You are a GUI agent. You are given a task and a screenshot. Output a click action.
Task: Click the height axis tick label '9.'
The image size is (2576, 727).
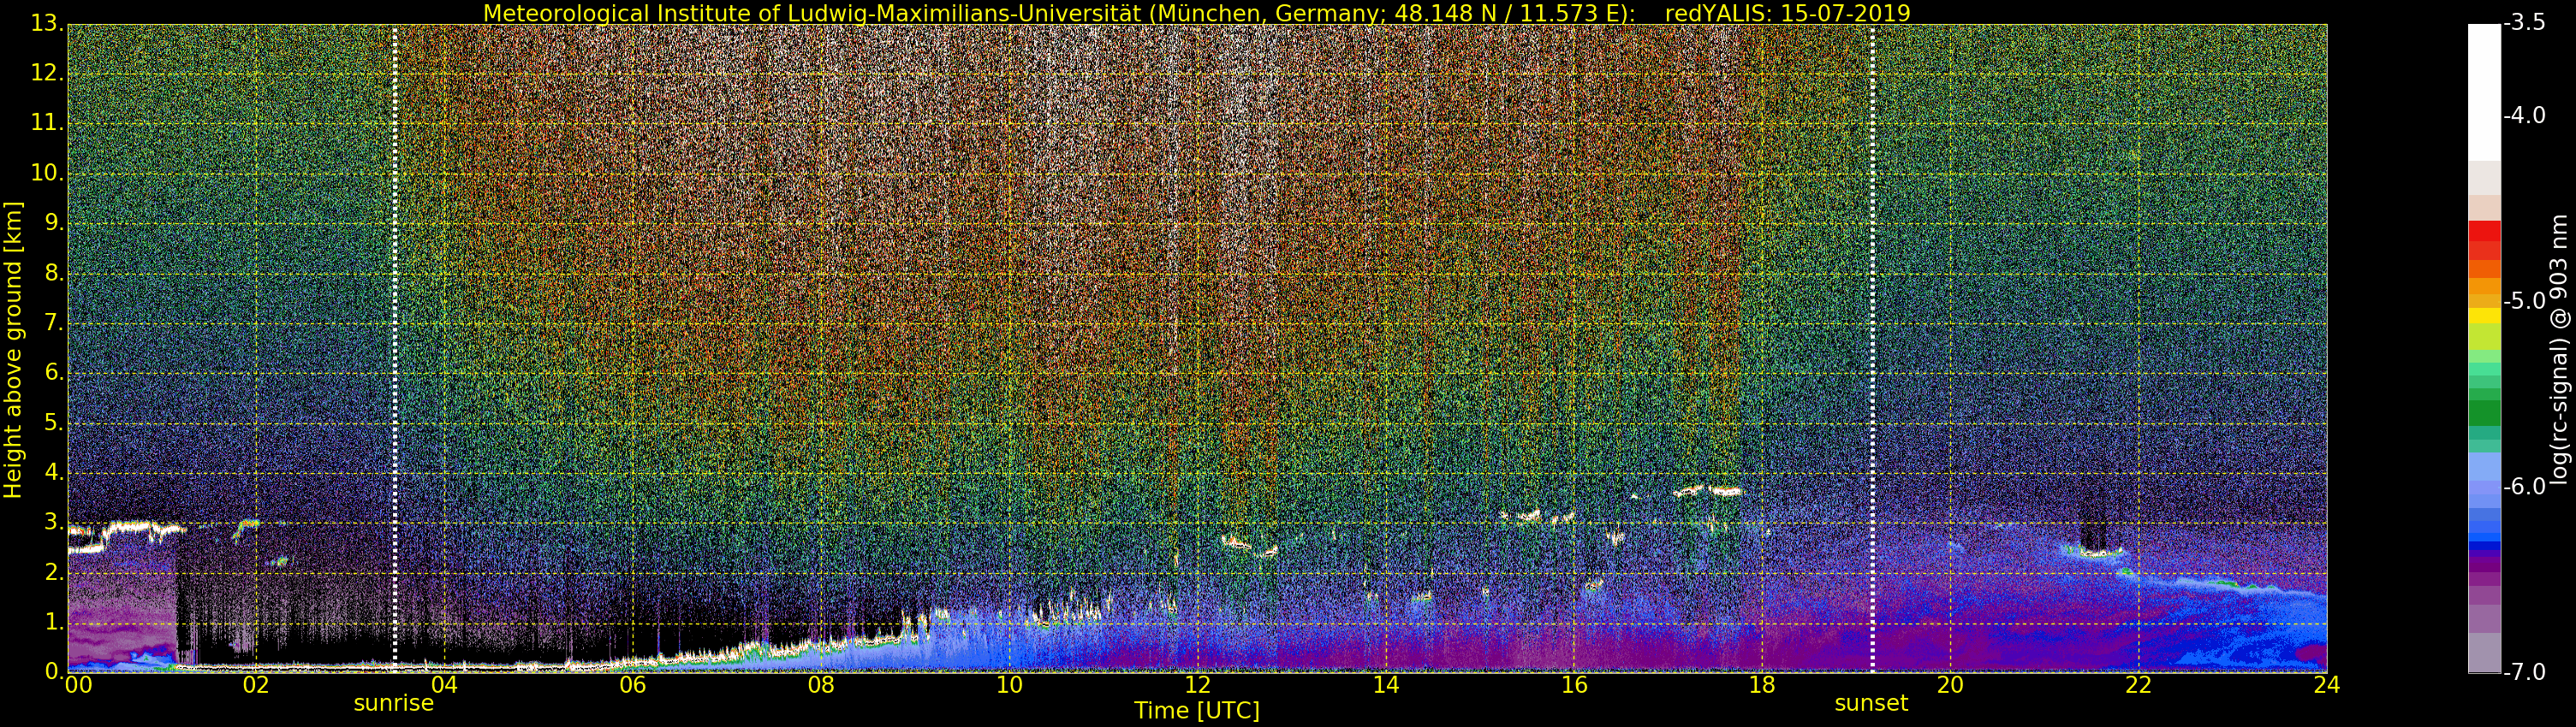coord(54,222)
